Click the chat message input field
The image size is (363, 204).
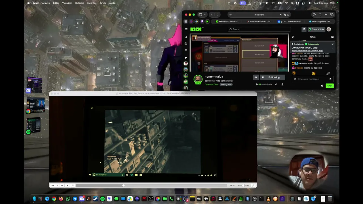(x=312, y=79)
